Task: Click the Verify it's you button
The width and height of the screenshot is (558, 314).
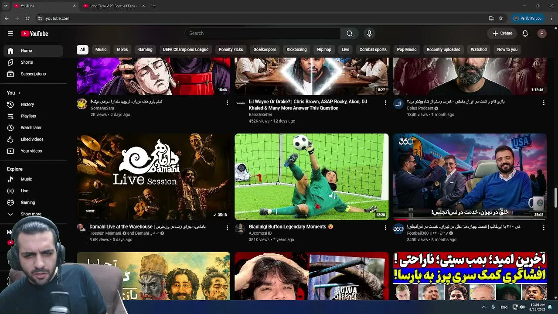Action: 527,18
